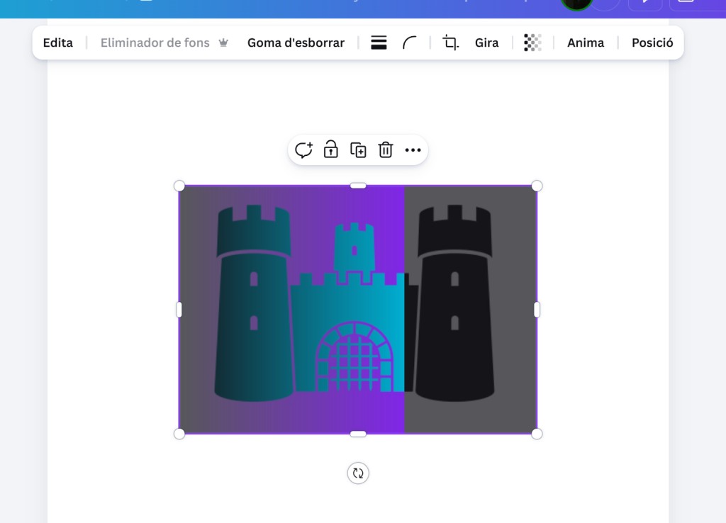
Task: Select Goma d'esborrar tool
Action: pos(296,43)
